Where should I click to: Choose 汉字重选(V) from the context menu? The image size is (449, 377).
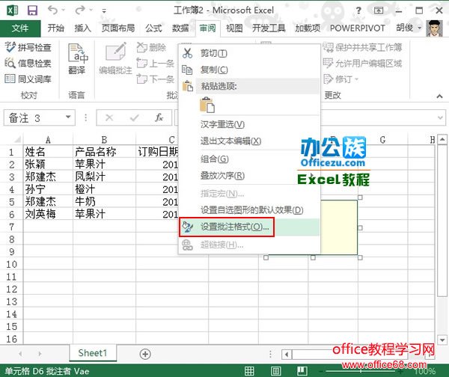tap(249, 124)
